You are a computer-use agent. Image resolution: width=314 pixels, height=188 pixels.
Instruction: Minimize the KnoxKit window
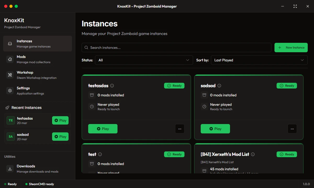pyautogui.click(x=283, y=6)
